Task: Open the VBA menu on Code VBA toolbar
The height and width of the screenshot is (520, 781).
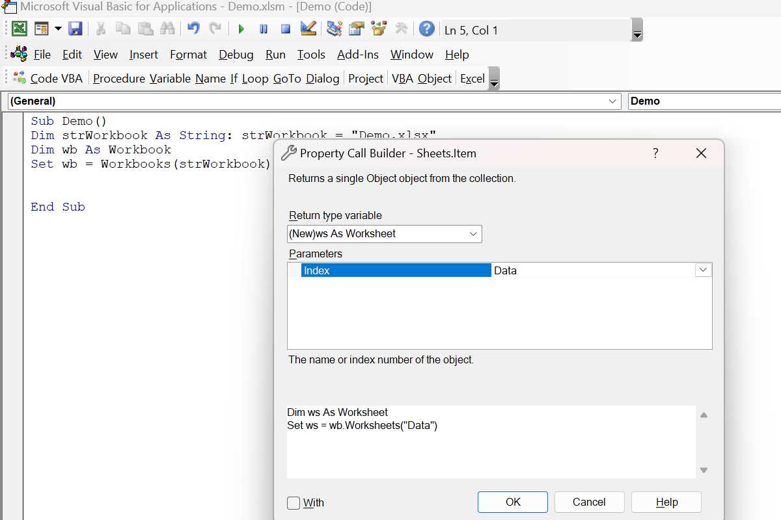Action: tap(402, 78)
